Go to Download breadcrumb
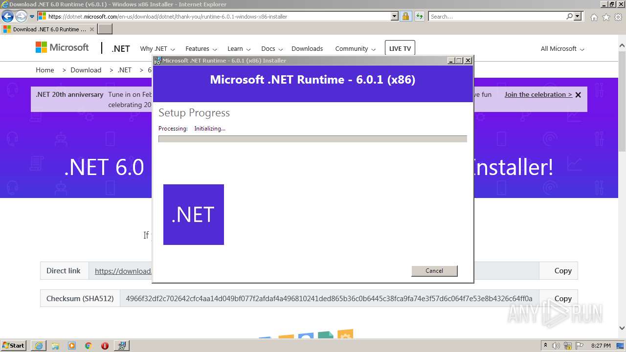Screen dimensions: 626x352 [x=86, y=70]
